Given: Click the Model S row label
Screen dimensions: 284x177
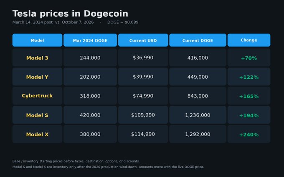Looking at the screenshot, I should pyautogui.click(x=37, y=115).
